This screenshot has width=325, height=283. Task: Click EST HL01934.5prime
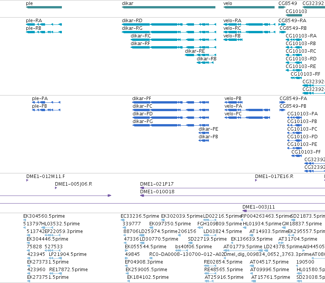click(244, 228)
